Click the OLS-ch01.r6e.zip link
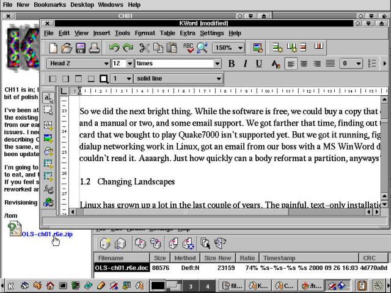Viewport: 391px width, 293px height. click(x=47, y=233)
